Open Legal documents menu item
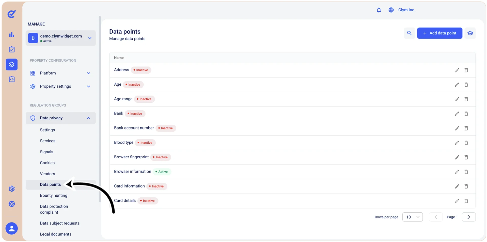Screen dimensions: 487x242 click(x=56, y=234)
